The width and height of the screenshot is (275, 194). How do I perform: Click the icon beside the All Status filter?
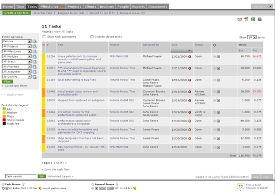[34, 62]
